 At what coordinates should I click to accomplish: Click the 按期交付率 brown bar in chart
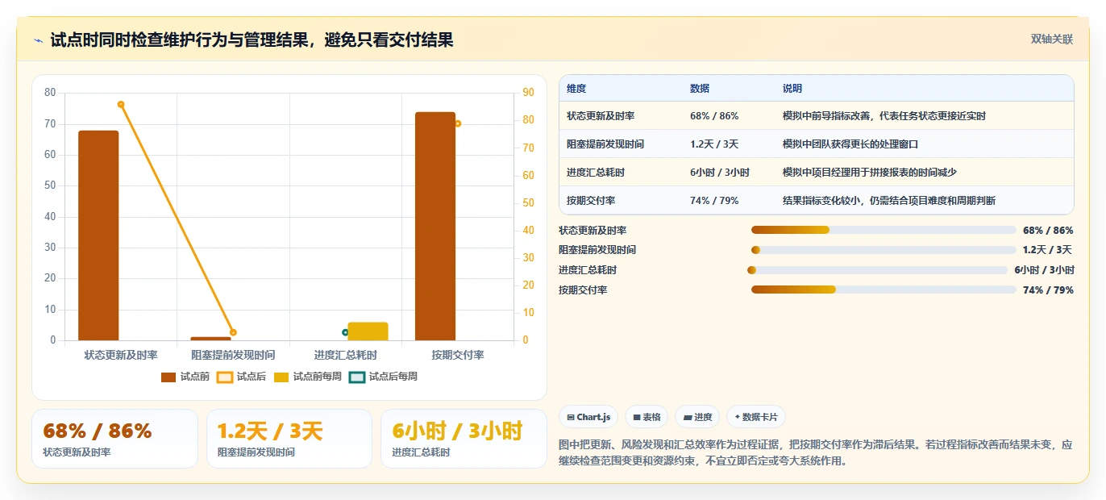[x=435, y=227]
